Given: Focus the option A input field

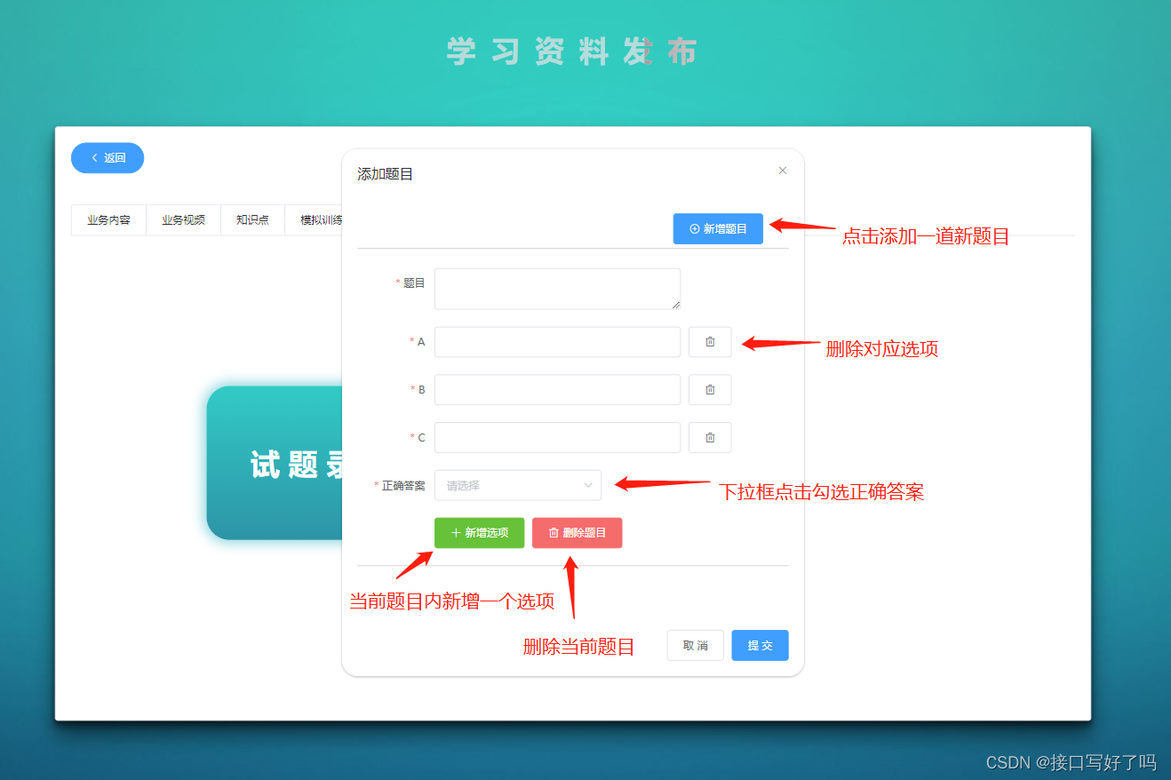Looking at the screenshot, I should pos(557,342).
